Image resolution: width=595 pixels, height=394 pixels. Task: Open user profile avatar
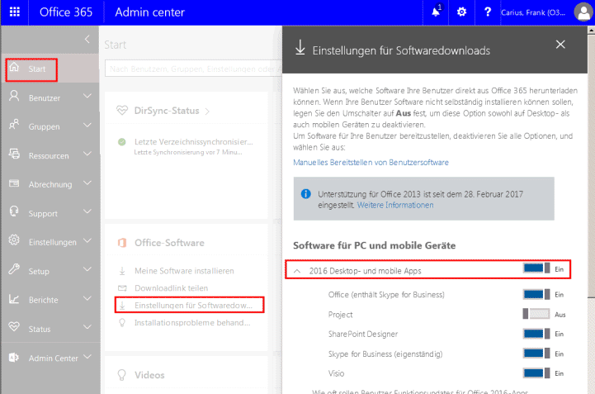click(583, 12)
